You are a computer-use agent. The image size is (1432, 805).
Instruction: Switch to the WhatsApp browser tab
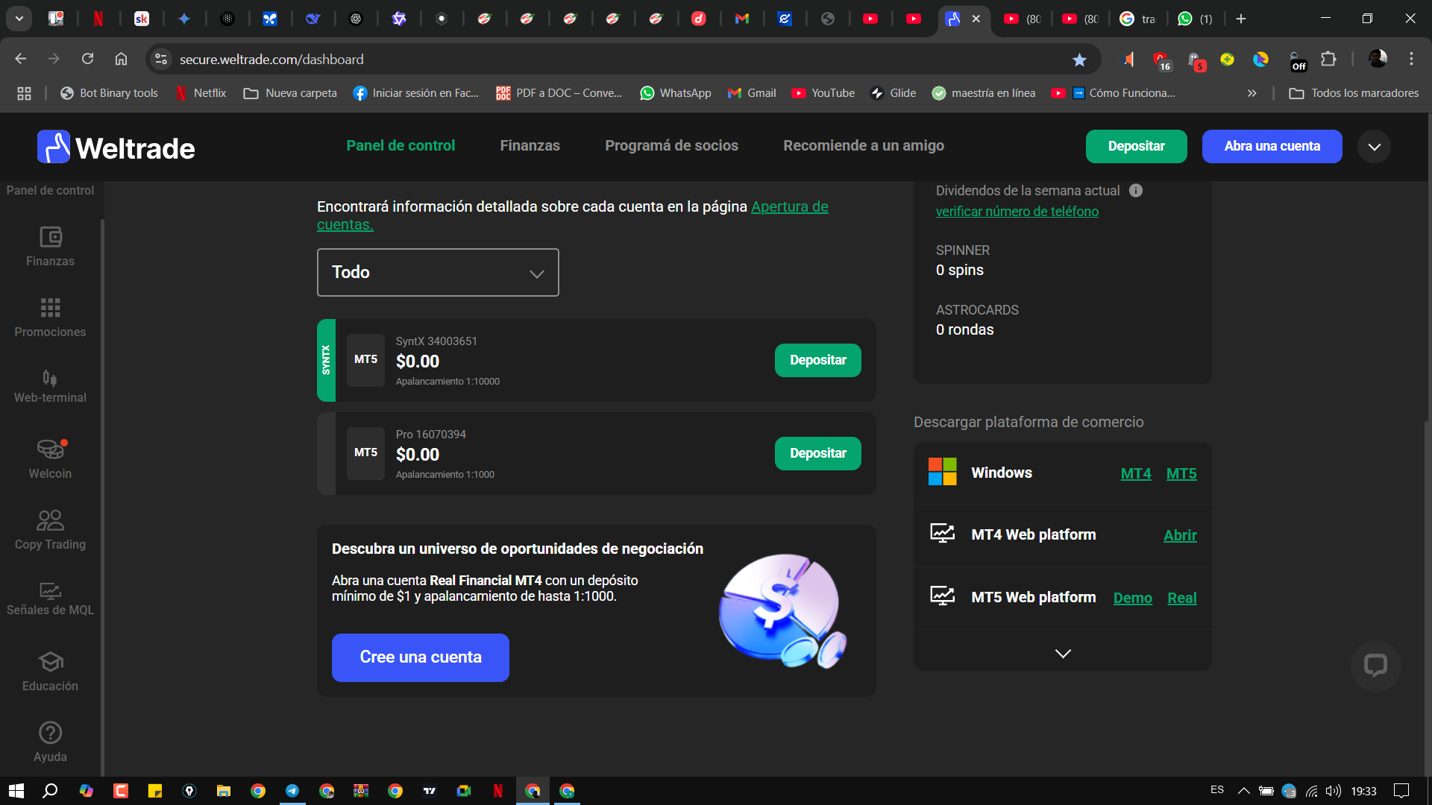coord(1195,19)
